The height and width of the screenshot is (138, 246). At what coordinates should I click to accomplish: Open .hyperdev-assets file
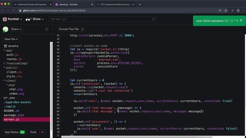pyautogui.click(x=17, y=102)
